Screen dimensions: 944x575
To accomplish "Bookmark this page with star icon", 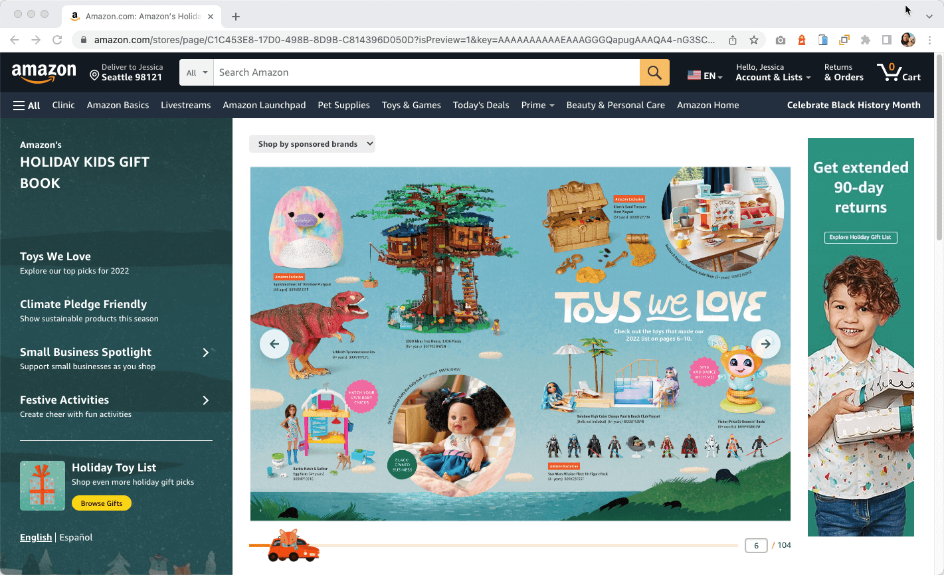I will (x=754, y=40).
